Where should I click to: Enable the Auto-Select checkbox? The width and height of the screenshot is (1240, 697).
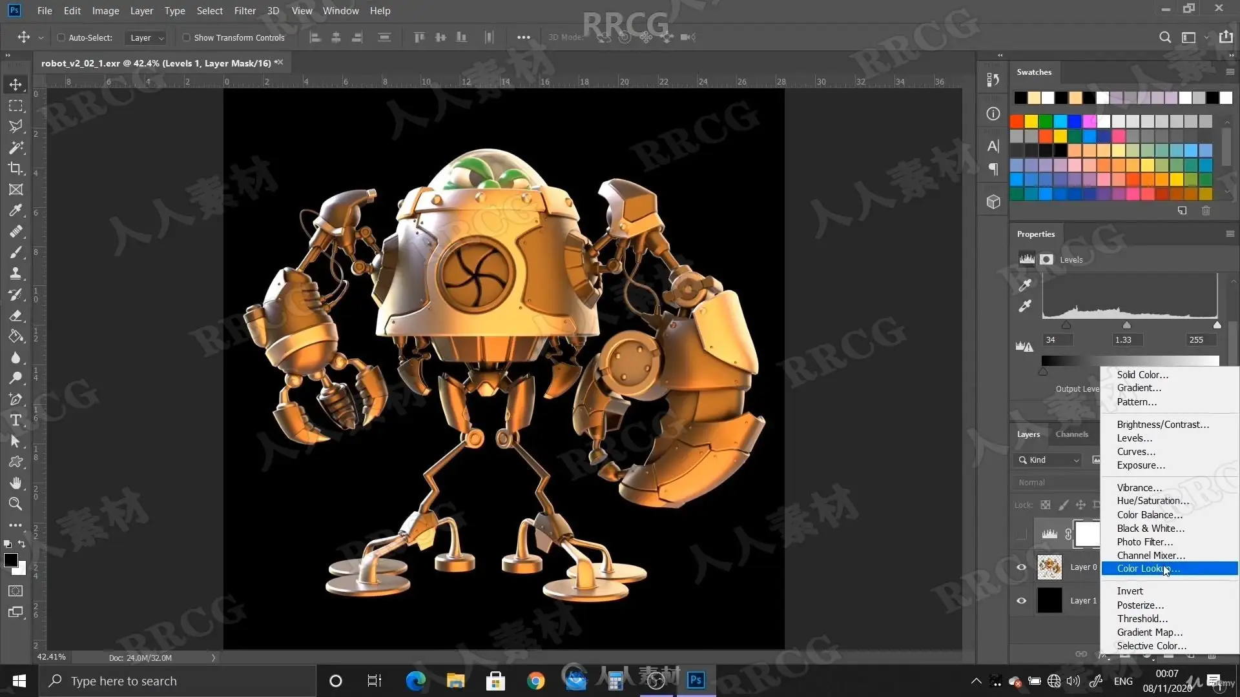point(61,37)
